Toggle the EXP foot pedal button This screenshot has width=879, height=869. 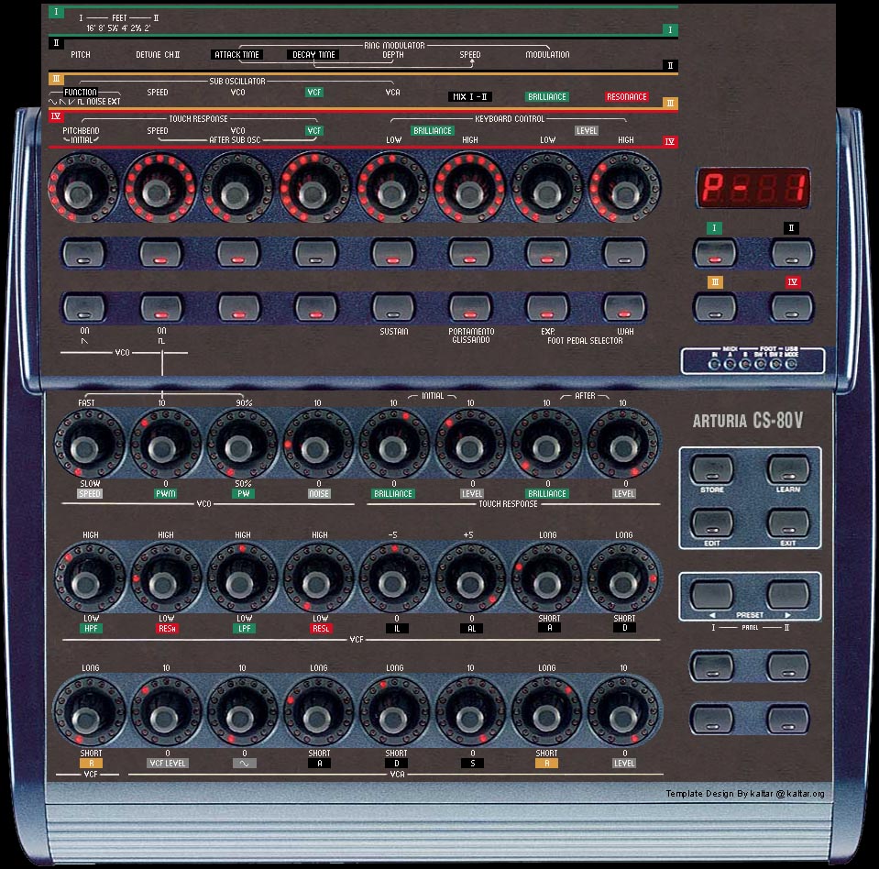[x=548, y=307]
